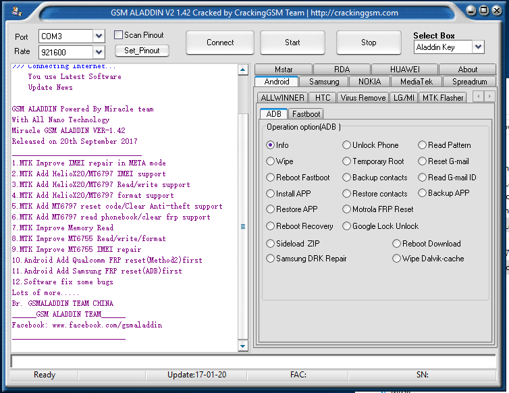Screen dimensions: 509x393
Task: Switch to the MediaTek tab
Action: 417,82
